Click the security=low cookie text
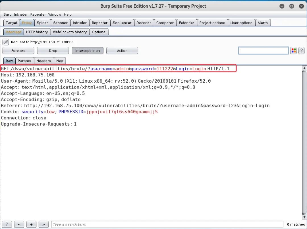Image resolution: width=307 pixels, height=229 pixels. (38, 112)
